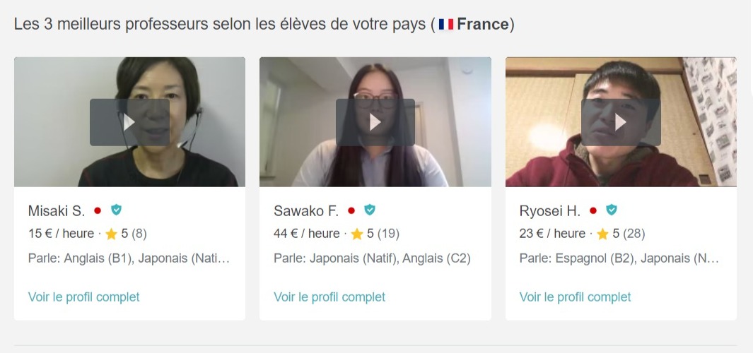Screen dimensions: 753x353
Task: Click the star rating of Ryosei H.
Action: click(x=621, y=234)
